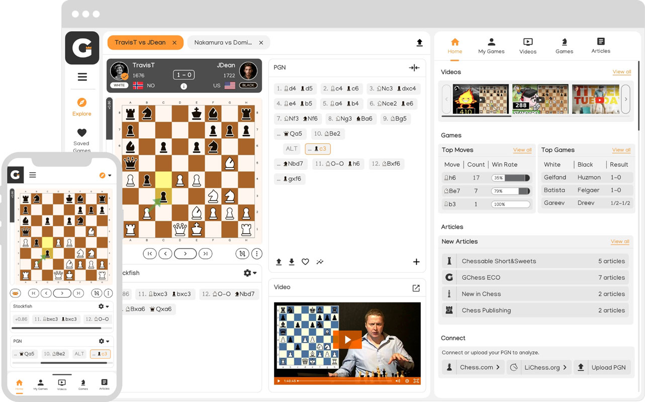Toggle fullscreen on the video player

(416, 381)
